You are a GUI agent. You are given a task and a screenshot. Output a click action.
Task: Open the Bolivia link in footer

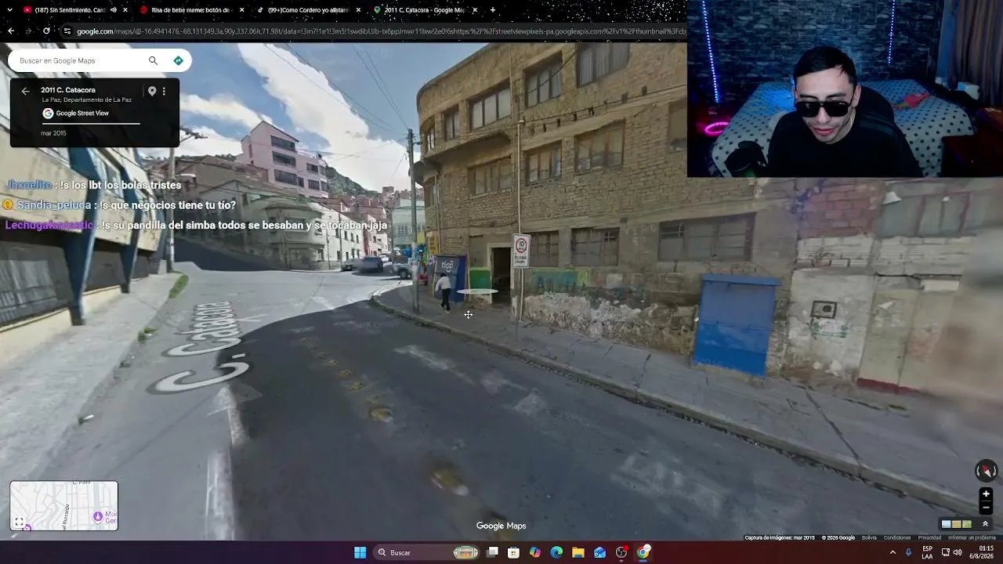click(x=869, y=537)
